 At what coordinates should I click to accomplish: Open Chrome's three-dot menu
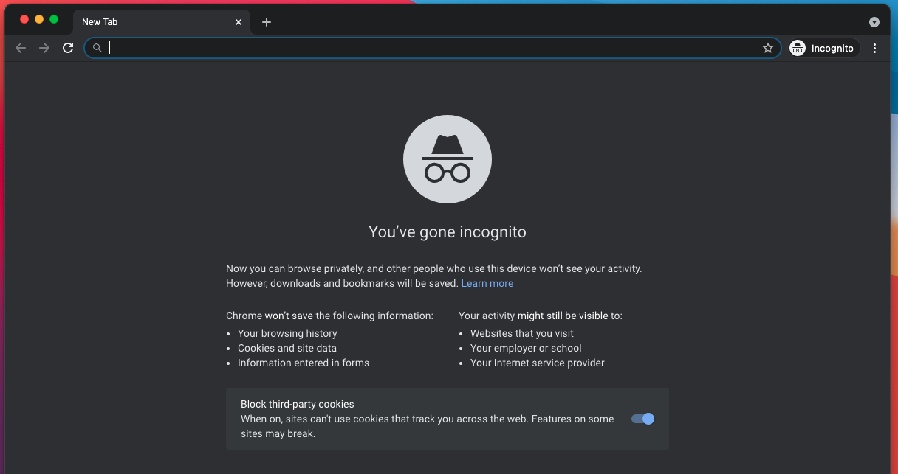point(875,48)
